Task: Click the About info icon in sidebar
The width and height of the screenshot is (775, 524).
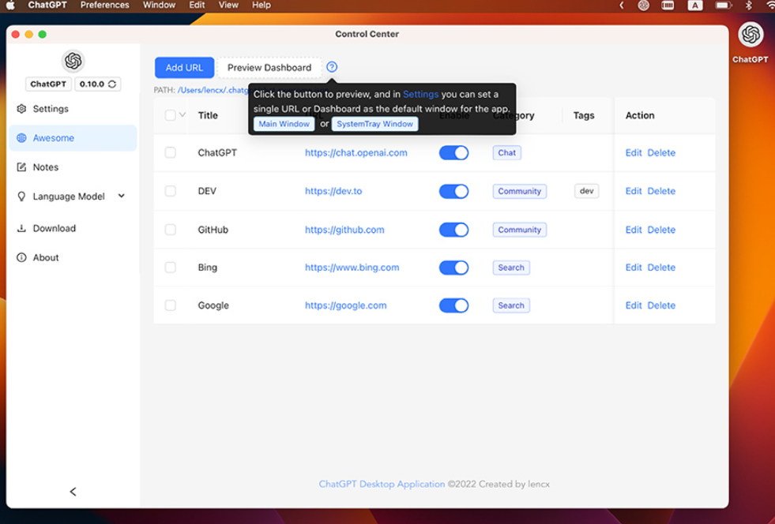Action: coord(21,257)
